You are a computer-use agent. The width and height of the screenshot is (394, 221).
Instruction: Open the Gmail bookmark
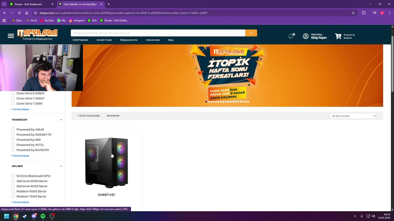[x=31, y=21]
